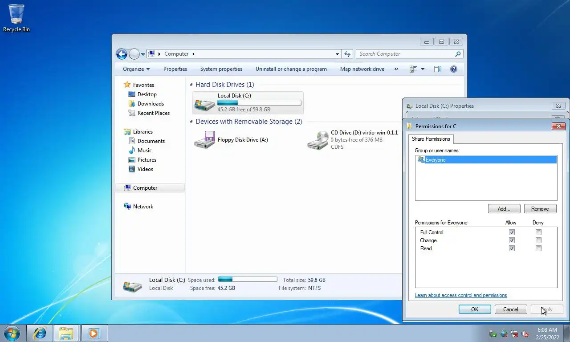Viewport: 570px width, 342px height.
Task: Click Uninstall or change a program
Action: pyautogui.click(x=291, y=69)
